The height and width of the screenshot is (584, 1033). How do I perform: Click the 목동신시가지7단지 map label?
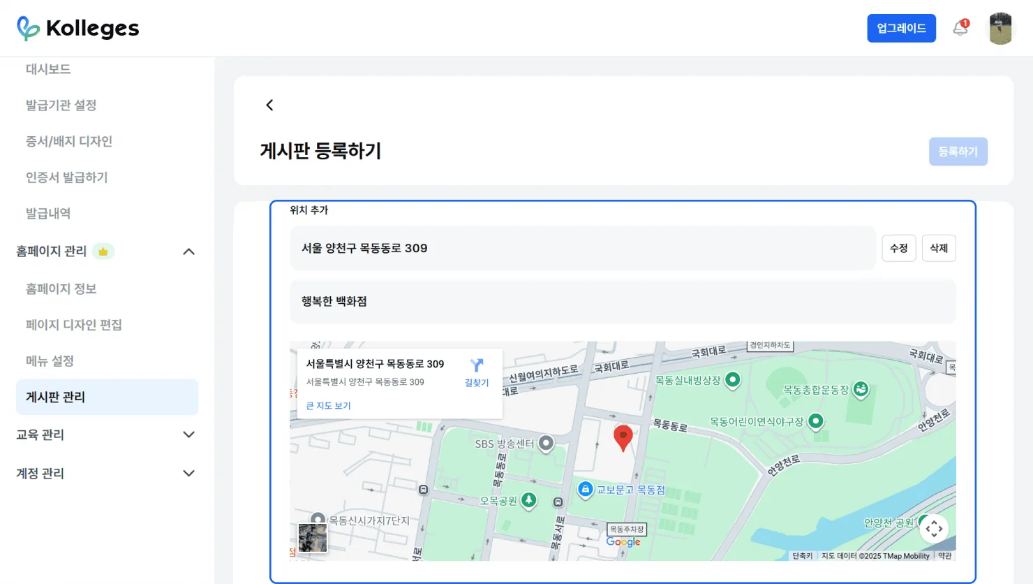pos(369,521)
